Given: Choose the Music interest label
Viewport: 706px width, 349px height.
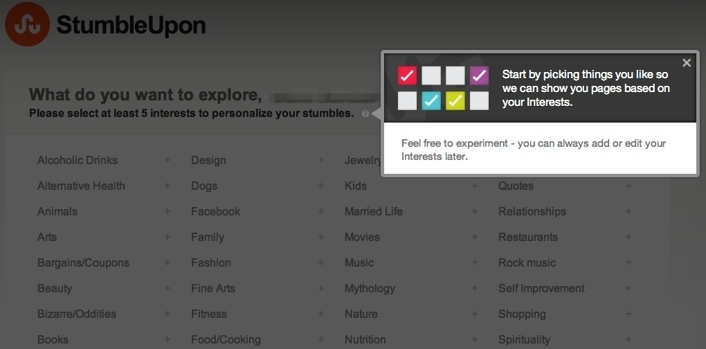Looking at the screenshot, I should pos(359,262).
